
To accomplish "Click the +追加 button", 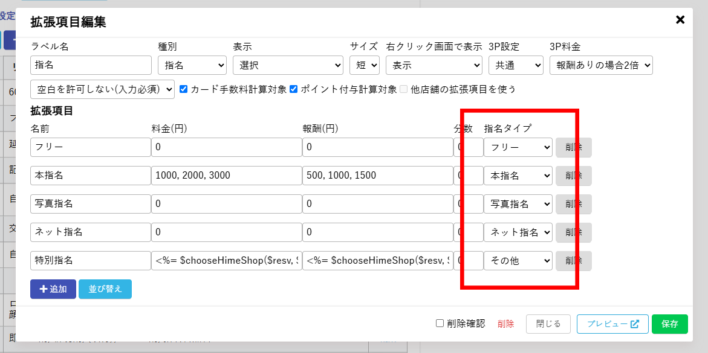I will (x=53, y=289).
